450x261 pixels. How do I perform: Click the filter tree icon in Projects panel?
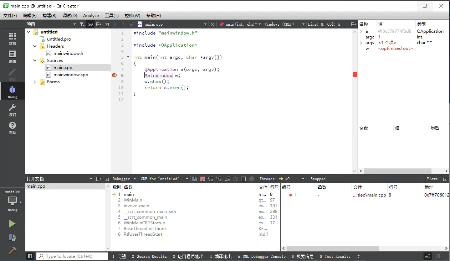[82, 24]
